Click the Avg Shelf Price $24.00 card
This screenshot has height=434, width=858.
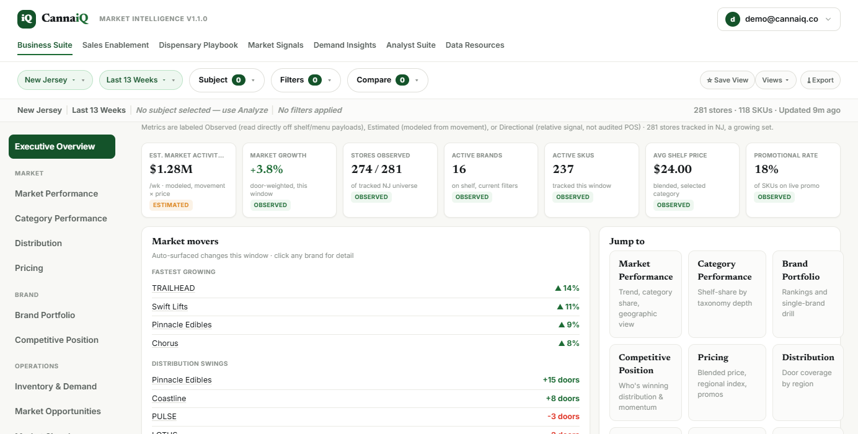tap(692, 180)
